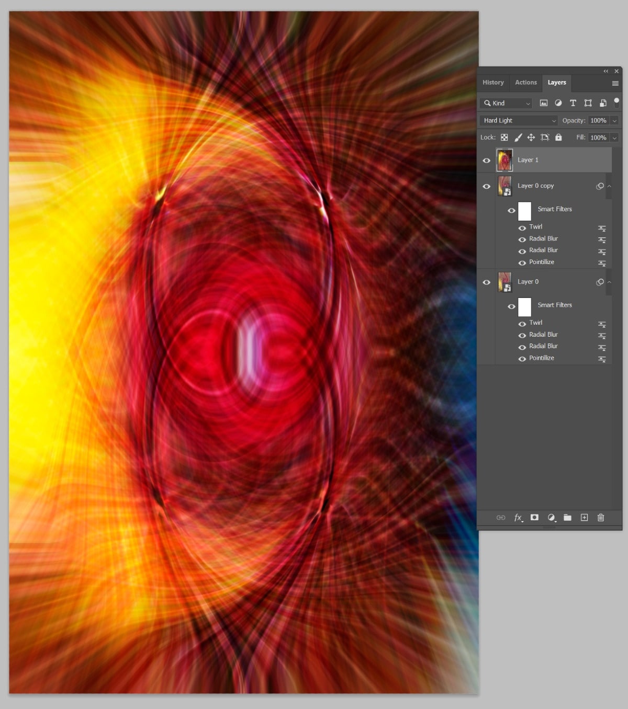The height and width of the screenshot is (709, 628).
Task: Open the Layers panel menu
Action: (615, 83)
